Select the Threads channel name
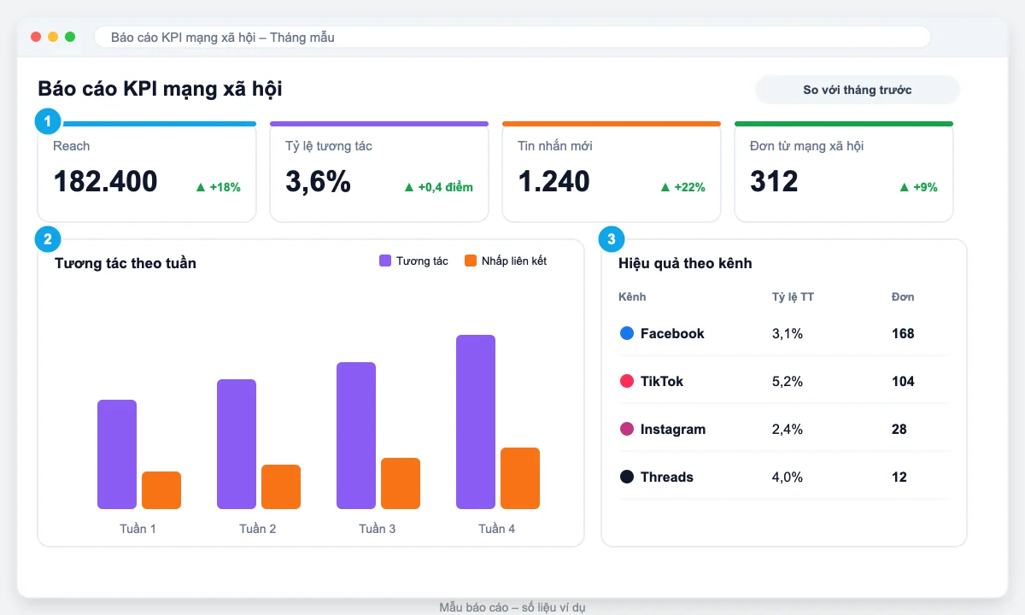 [x=667, y=477]
